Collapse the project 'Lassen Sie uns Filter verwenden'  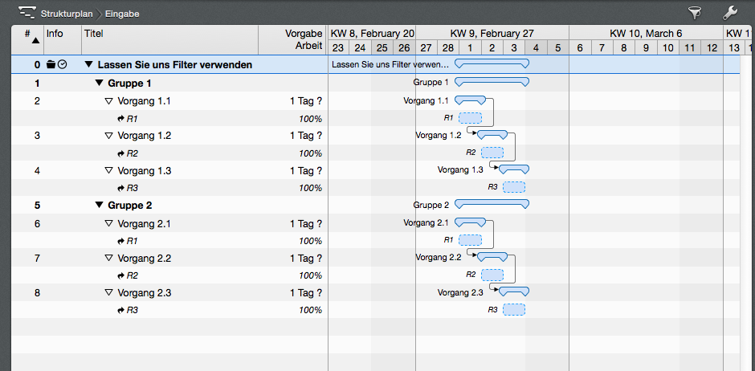click(88, 64)
